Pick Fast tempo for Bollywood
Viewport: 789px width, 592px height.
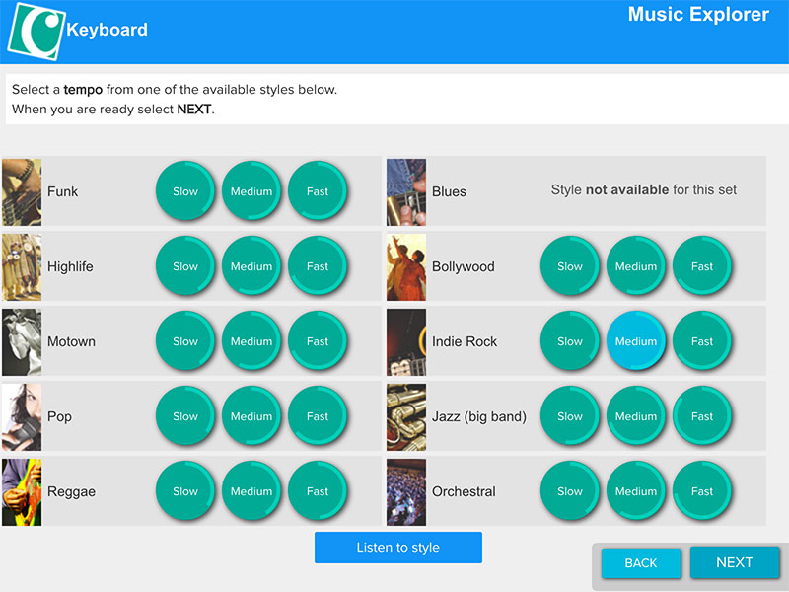pos(702,266)
